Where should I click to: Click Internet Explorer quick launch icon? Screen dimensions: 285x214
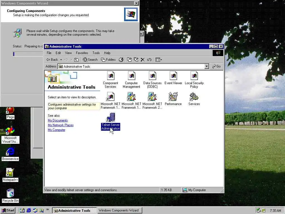point(29,211)
